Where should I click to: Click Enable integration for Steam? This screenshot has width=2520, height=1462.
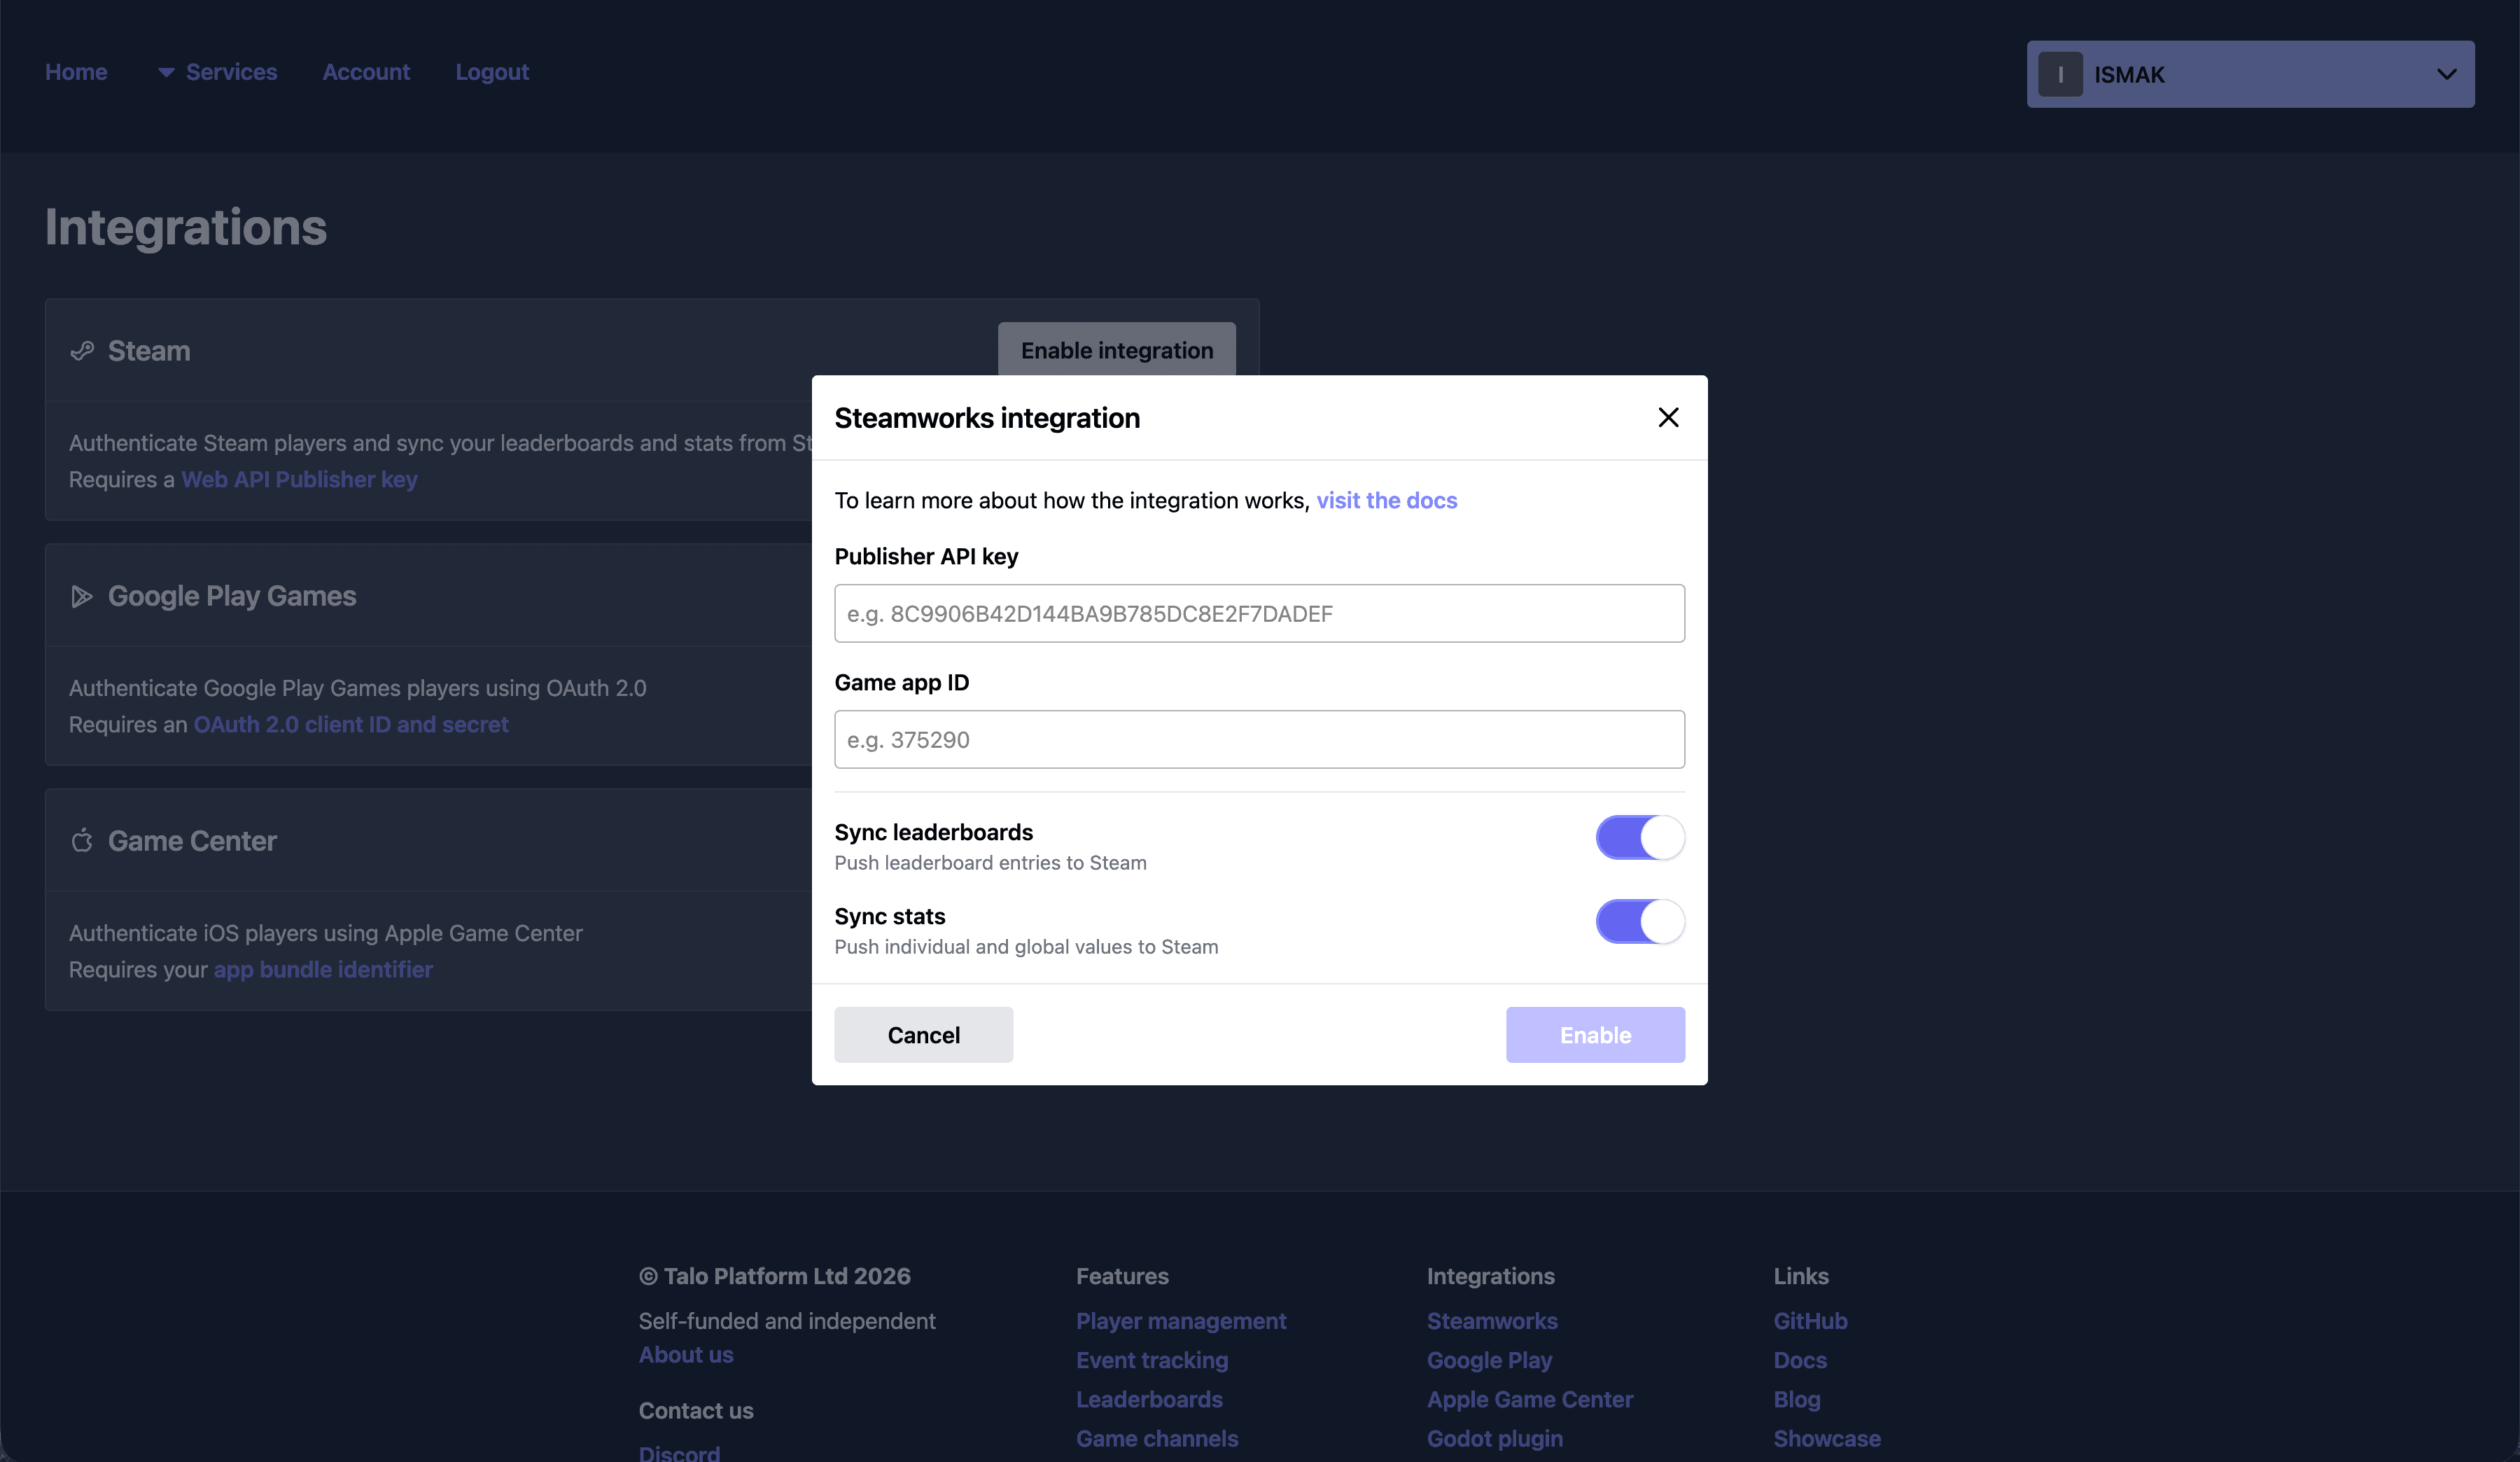pyautogui.click(x=1117, y=350)
